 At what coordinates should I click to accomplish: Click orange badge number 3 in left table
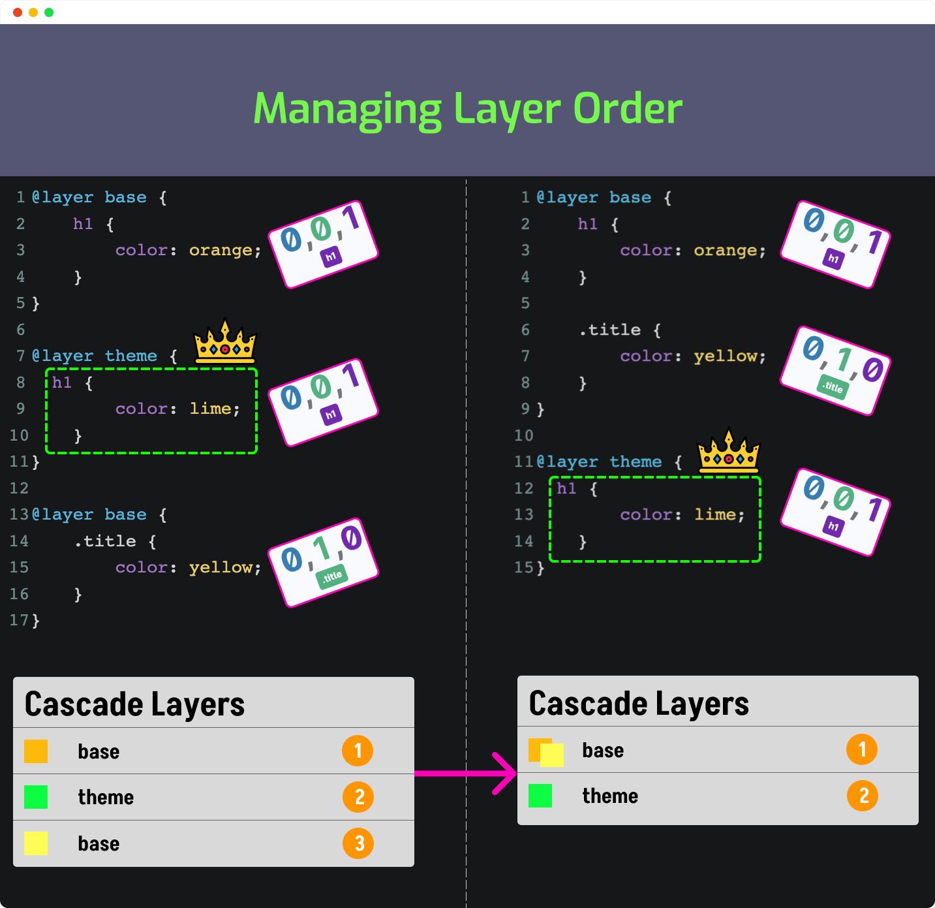358,843
